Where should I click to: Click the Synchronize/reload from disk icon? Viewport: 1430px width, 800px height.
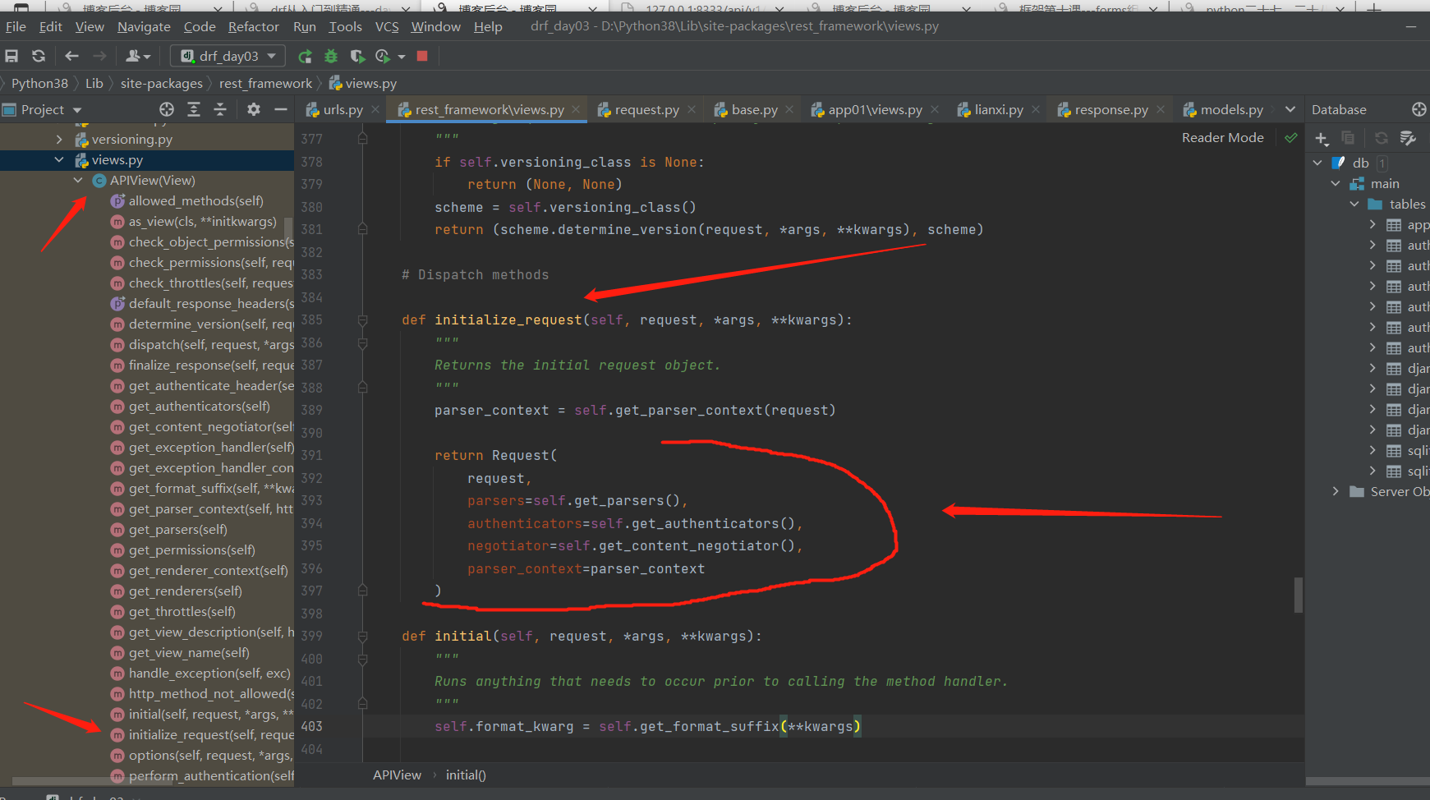point(39,56)
